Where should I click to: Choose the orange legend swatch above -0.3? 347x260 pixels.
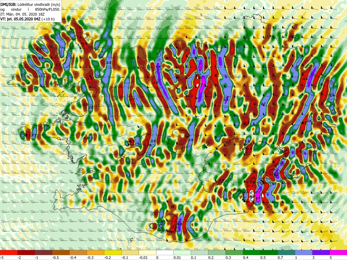coord(95,252)
